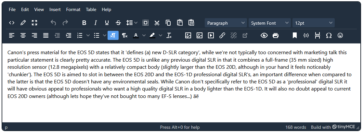Click the cut (scissors) icon

pos(157,23)
